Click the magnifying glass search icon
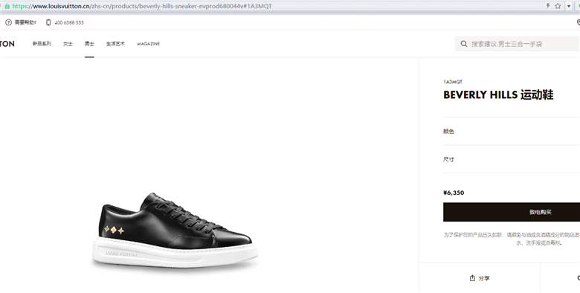The image size is (580, 293). (464, 44)
